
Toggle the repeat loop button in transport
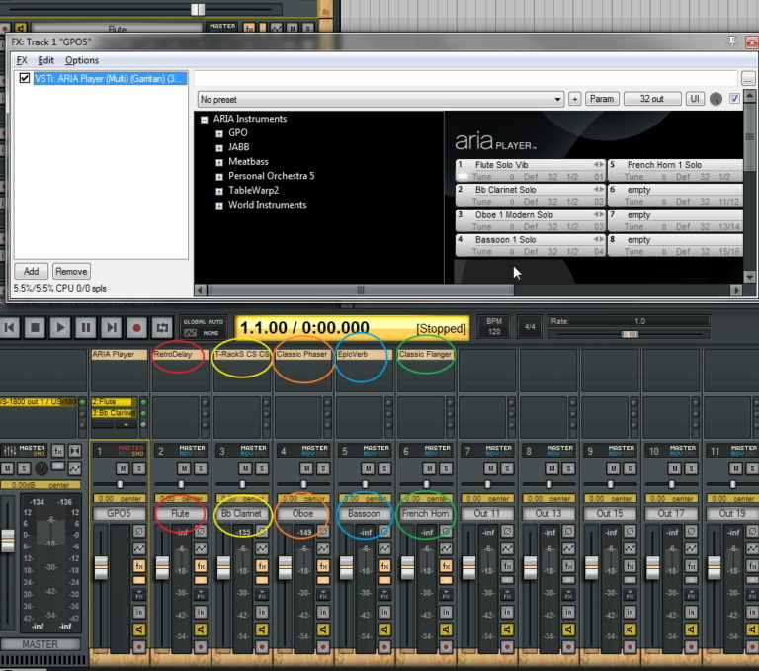point(162,327)
